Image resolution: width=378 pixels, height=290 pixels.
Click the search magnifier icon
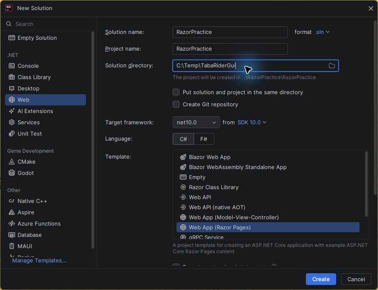click(9, 24)
